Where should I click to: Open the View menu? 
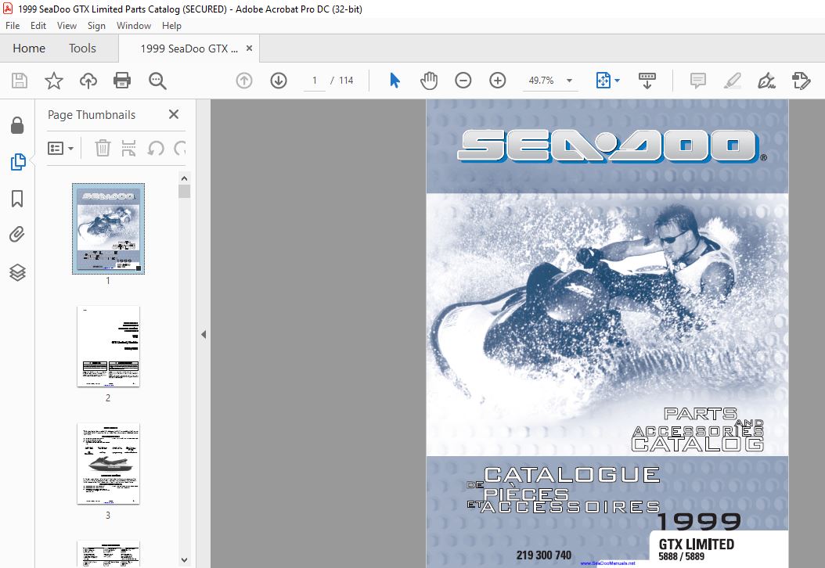(x=67, y=25)
